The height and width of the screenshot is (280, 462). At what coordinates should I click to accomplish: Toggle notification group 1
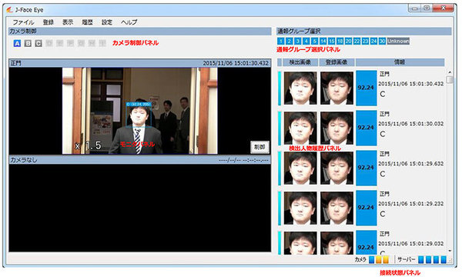click(x=281, y=42)
